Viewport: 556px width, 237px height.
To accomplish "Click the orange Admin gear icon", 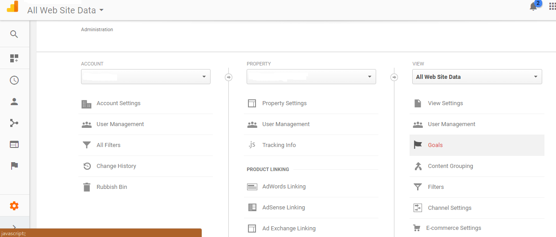I will (14, 206).
